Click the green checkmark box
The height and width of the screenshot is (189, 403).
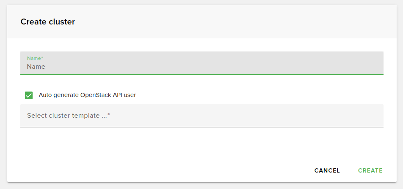point(29,95)
